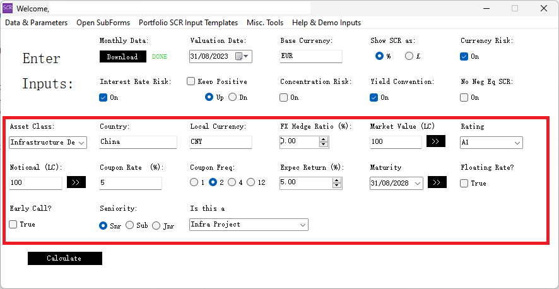Tick the Floating Rate True checkbox
Viewport: 559px width, 289px height.
pyautogui.click(x=465, y=183)
